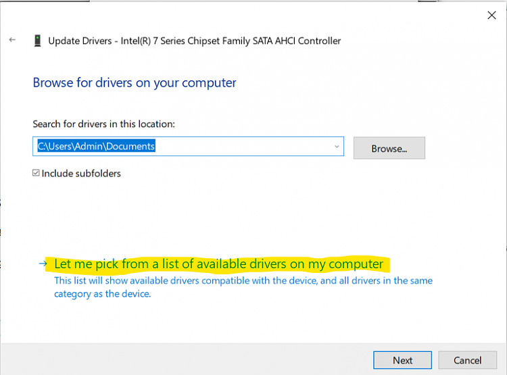The height and width of the screenshot is (375, 507).
Task: Click the device icon beside Update Drivers title
Action: click(x=37, y=41)
